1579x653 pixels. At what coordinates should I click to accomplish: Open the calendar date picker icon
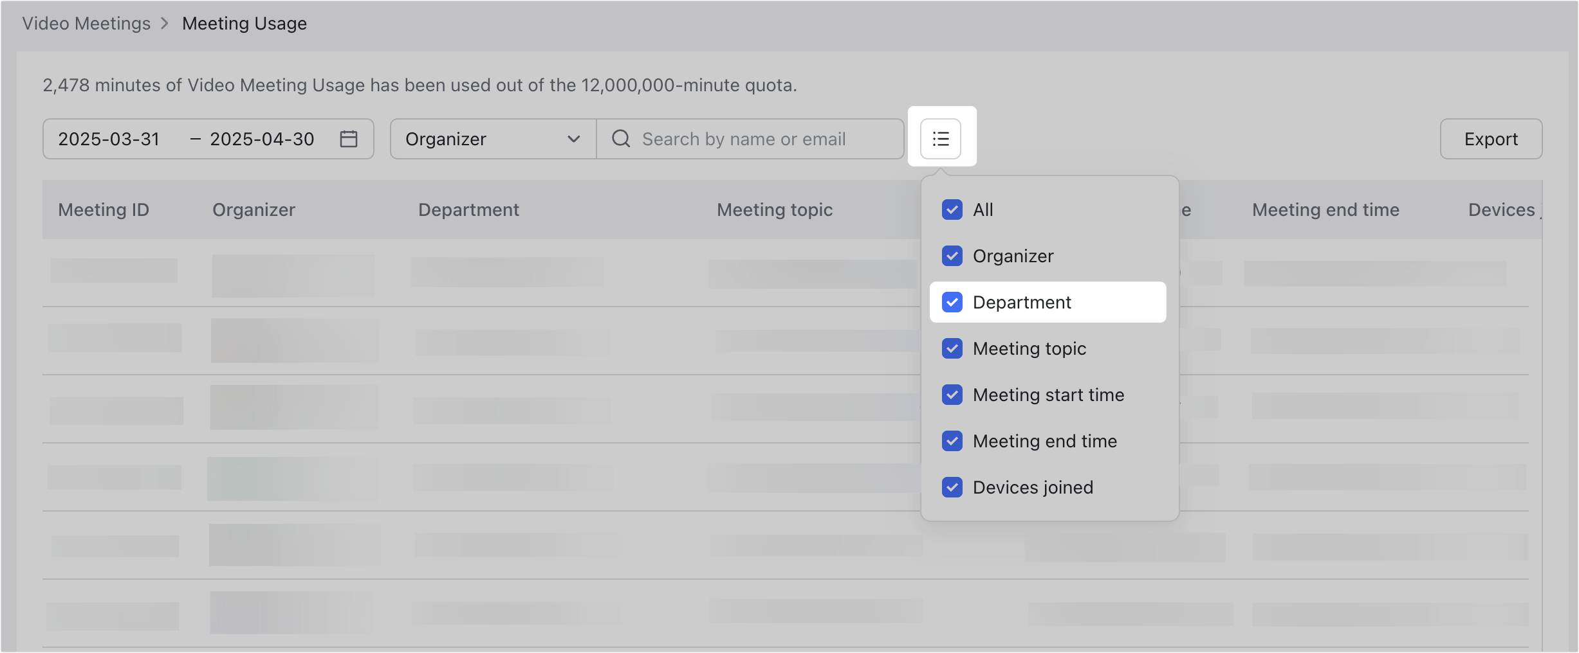coord(348,139)
